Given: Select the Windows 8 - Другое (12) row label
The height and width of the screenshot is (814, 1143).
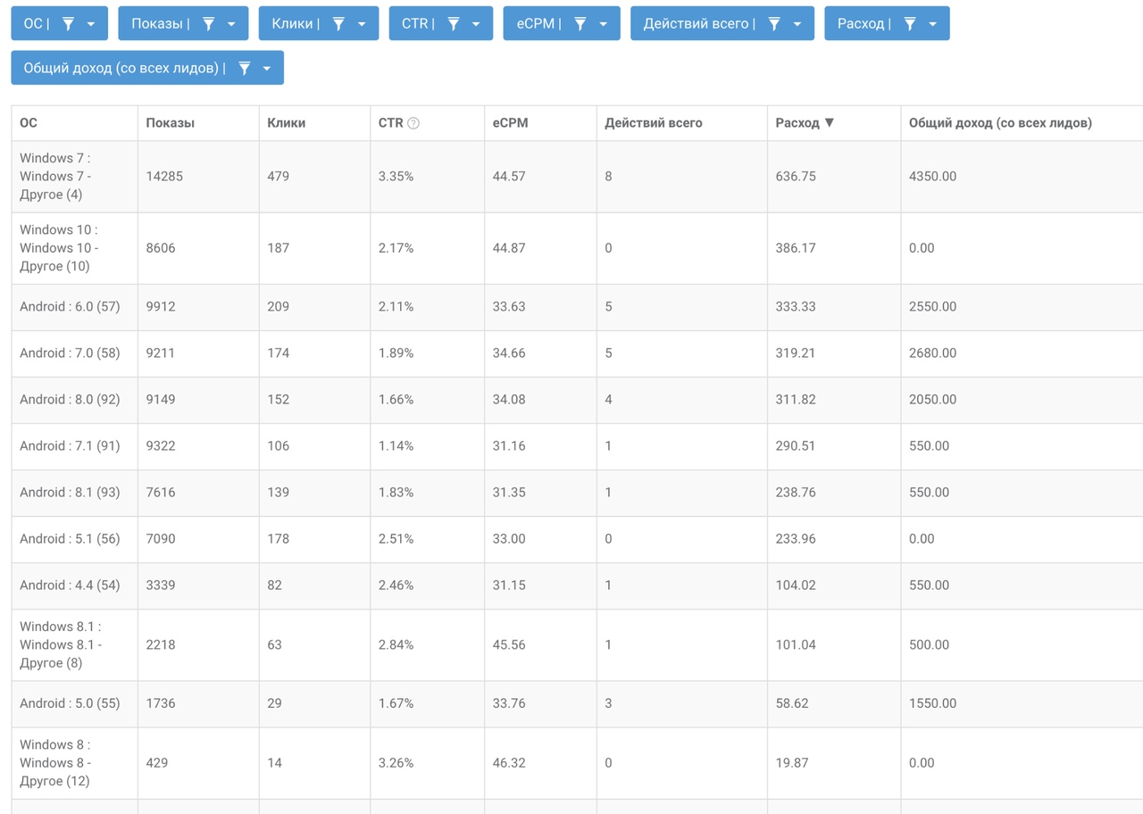Looking at the screenshot, I should (55, 762).
